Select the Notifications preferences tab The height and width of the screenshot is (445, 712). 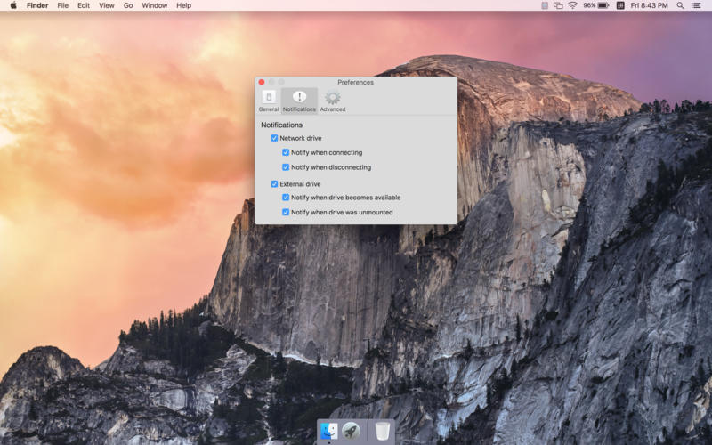[299, 101]
